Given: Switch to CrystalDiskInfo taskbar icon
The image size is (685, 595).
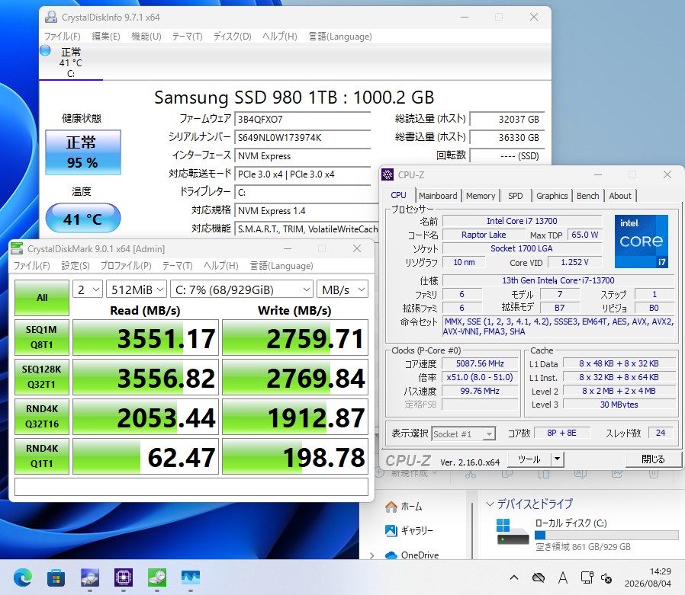Looking at the screenshot, I should coord(89,578).
